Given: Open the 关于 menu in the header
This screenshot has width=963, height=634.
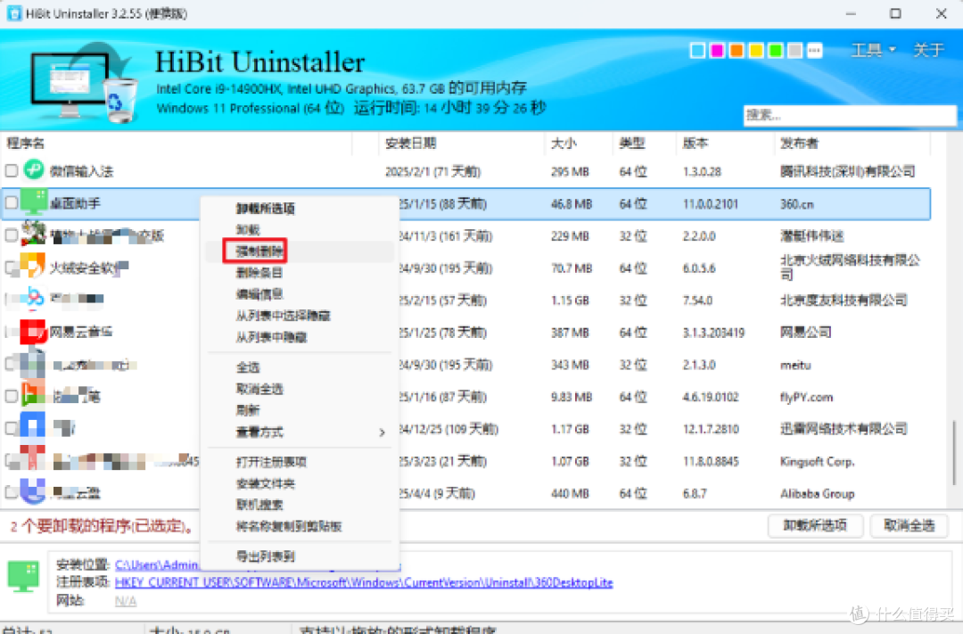Looking at the screenshot, I should (x=928, y=50).
